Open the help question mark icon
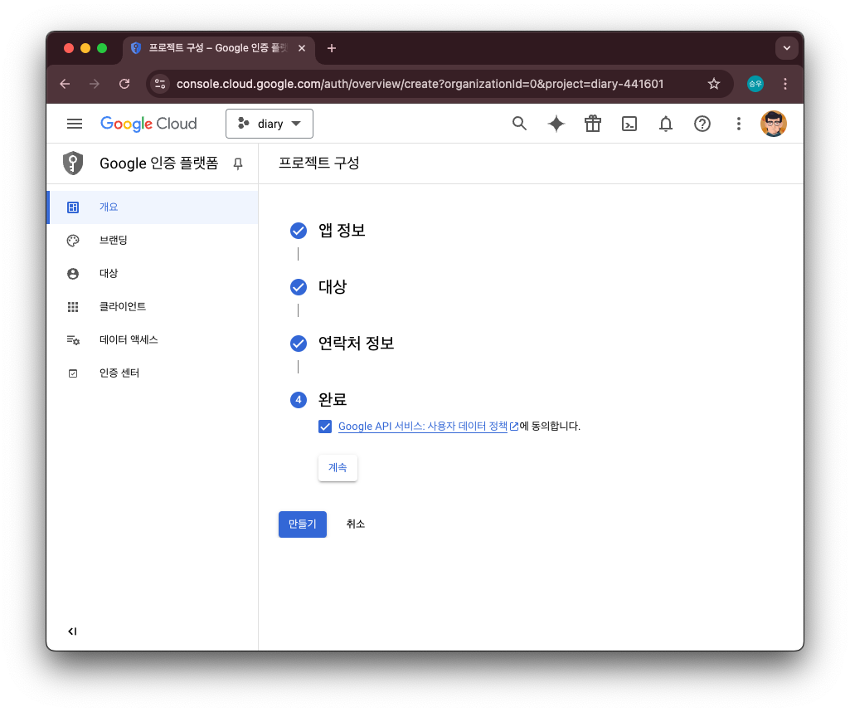The height and width of the screenshot is (712, 850). pos(702,124)
